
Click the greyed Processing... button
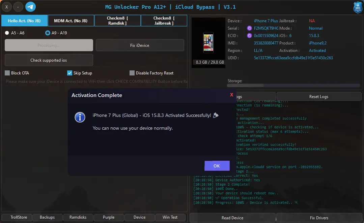[49, 45]
